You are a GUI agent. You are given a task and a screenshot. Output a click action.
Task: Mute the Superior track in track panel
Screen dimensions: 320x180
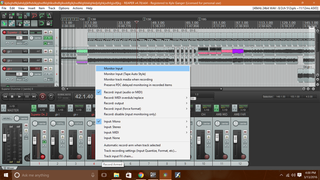click(45, 32)
